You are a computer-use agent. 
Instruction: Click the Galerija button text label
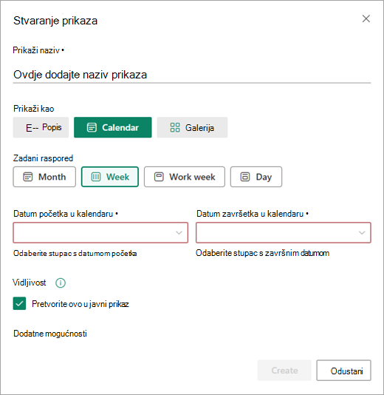pos(199,128)
